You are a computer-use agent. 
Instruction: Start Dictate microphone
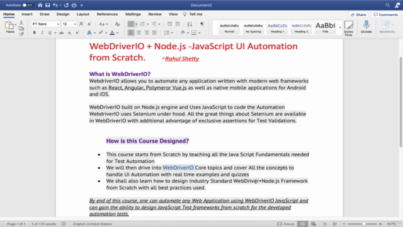point(366,27)
